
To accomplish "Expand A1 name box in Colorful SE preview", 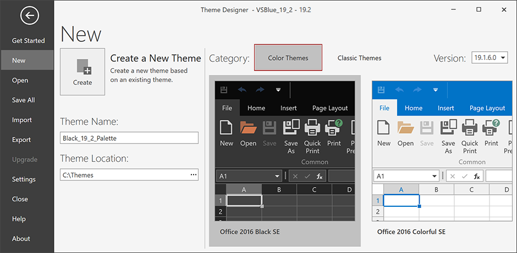I will pos(435,176).
